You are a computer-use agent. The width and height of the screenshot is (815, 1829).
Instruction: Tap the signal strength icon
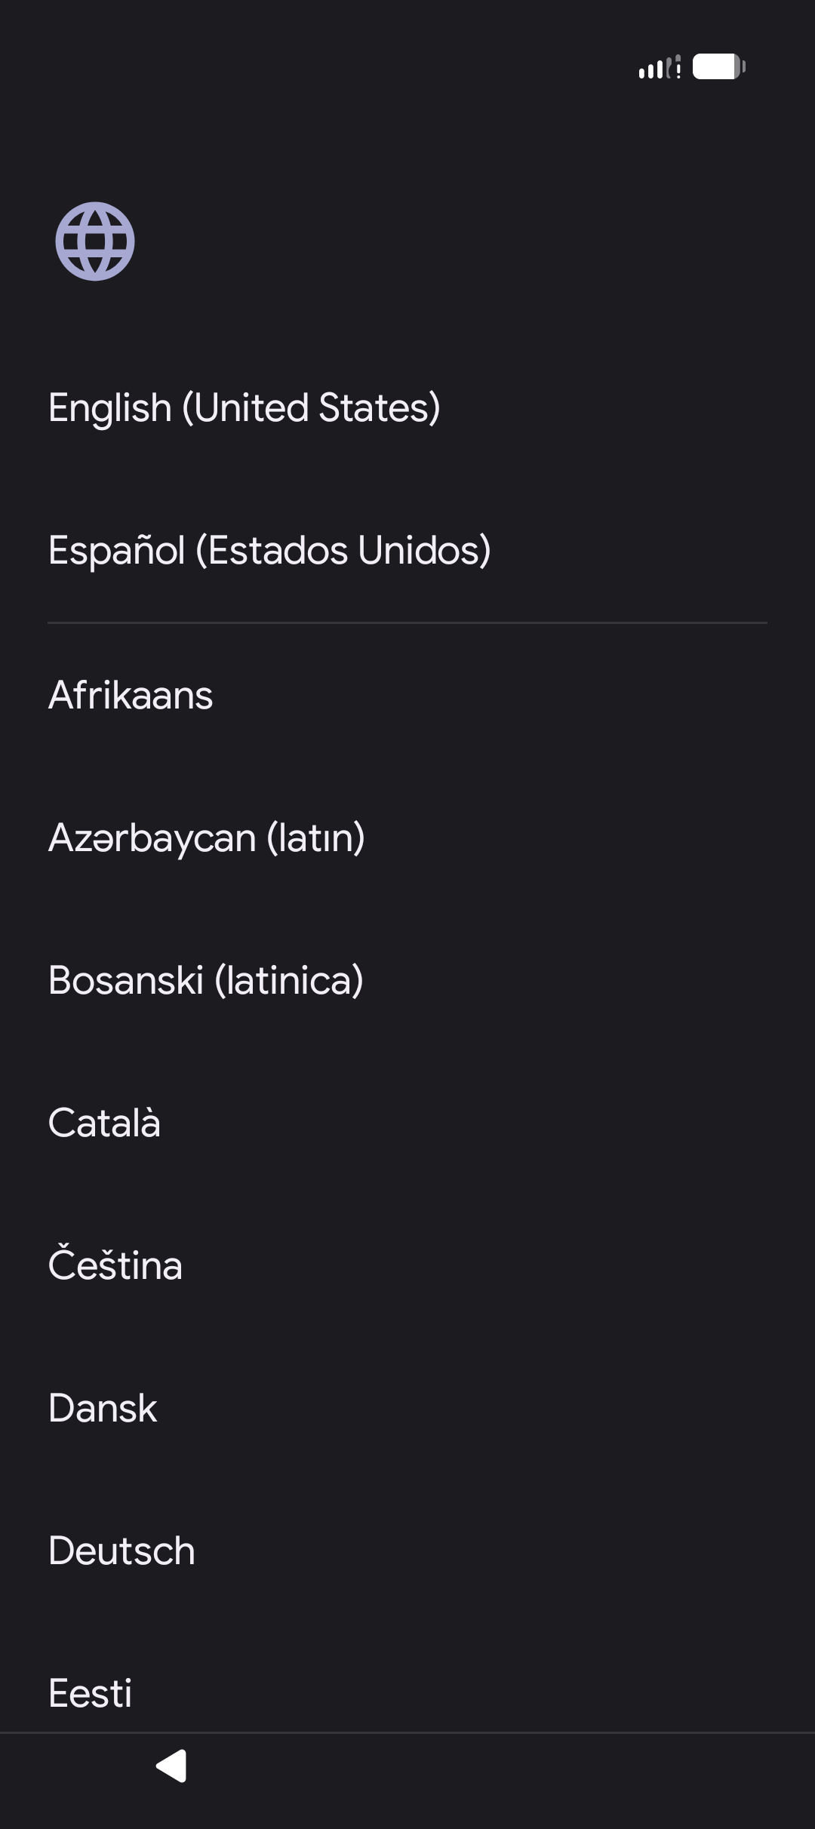pyautogui.click(x=659, y=68)
